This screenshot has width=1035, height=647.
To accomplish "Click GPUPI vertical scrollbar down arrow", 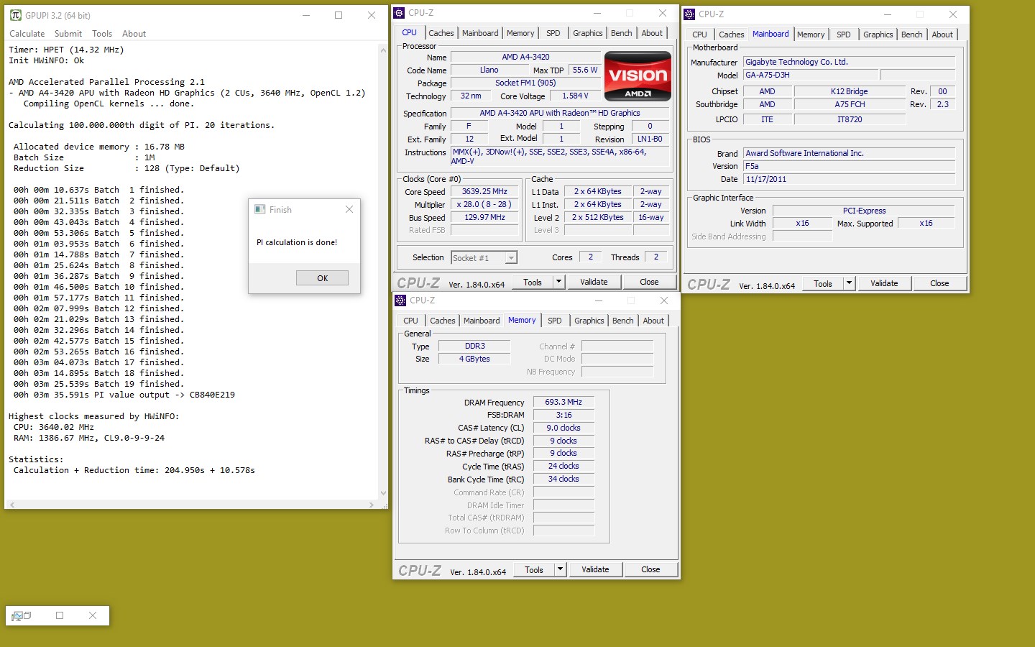I will pyautogui.click(x=383, y=493).
